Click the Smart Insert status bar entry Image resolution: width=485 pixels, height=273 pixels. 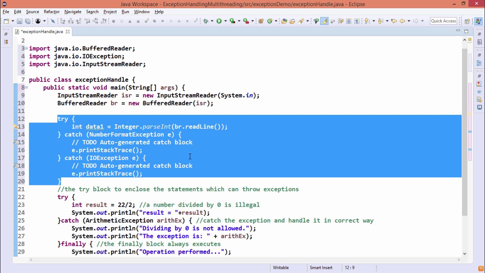[x=321, y=268]
